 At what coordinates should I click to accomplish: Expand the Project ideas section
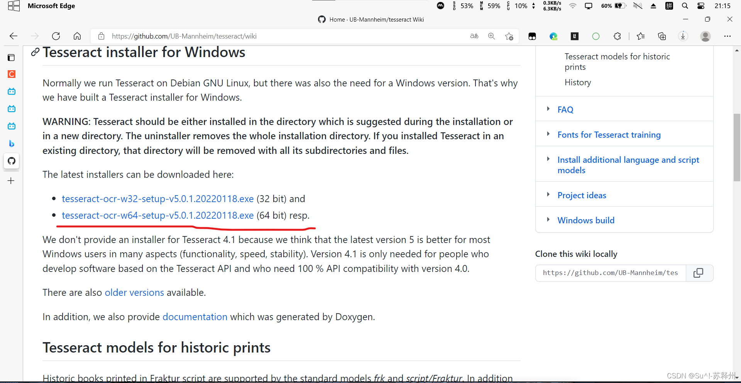[x=548, y=195]
